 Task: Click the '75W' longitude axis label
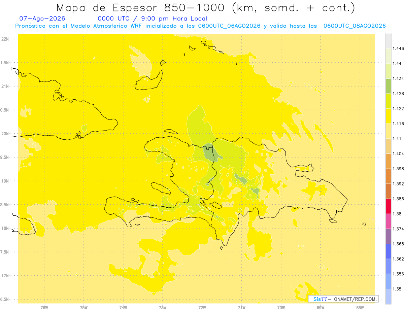click(x=83, y=308)
